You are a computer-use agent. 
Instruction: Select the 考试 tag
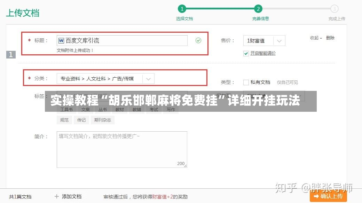click(x=154, y=109)
